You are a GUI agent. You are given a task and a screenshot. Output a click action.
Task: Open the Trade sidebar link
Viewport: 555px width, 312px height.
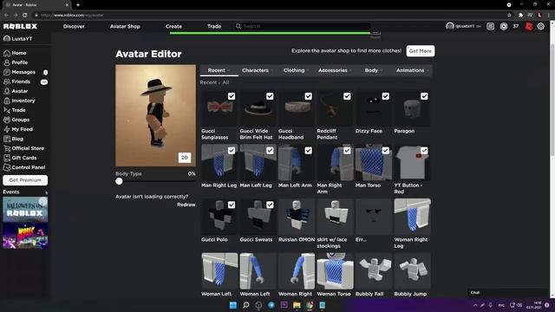tap(15, 110)
